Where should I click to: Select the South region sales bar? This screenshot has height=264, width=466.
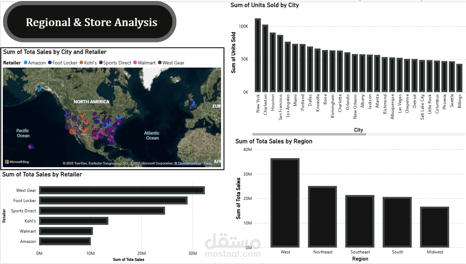(x=397, y=222)
